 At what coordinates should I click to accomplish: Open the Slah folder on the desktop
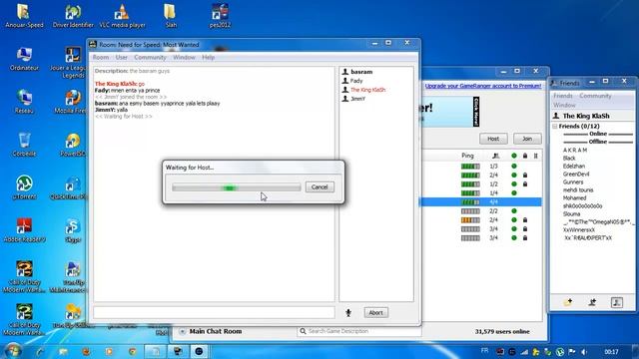click(171, 16)
